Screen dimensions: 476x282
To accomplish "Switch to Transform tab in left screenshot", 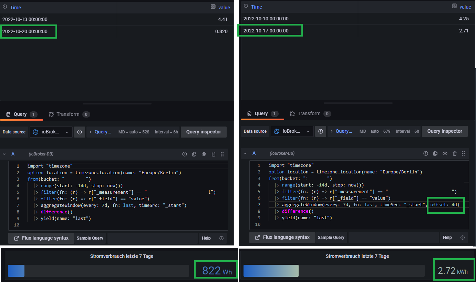I will (69, 114).
